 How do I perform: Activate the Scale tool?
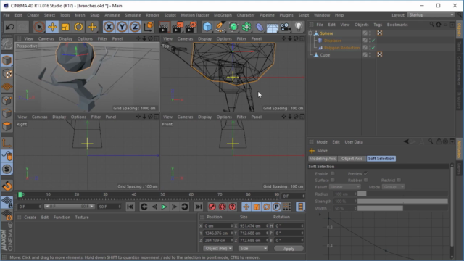pyautogui.click(x=65, y=27)
